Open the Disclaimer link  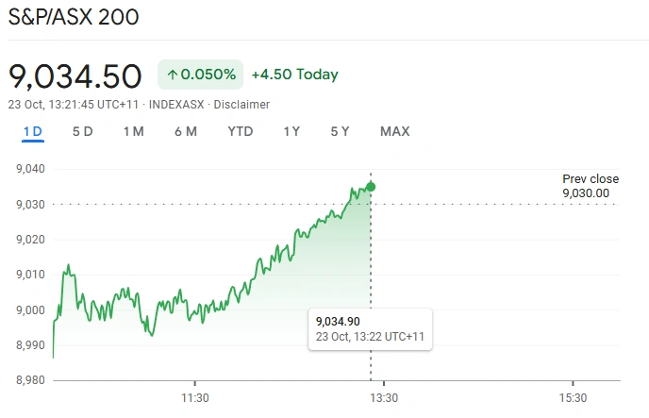pos(241,105)
